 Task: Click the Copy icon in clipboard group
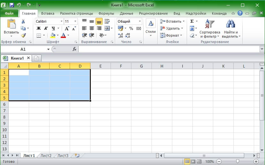pos(23,28)
